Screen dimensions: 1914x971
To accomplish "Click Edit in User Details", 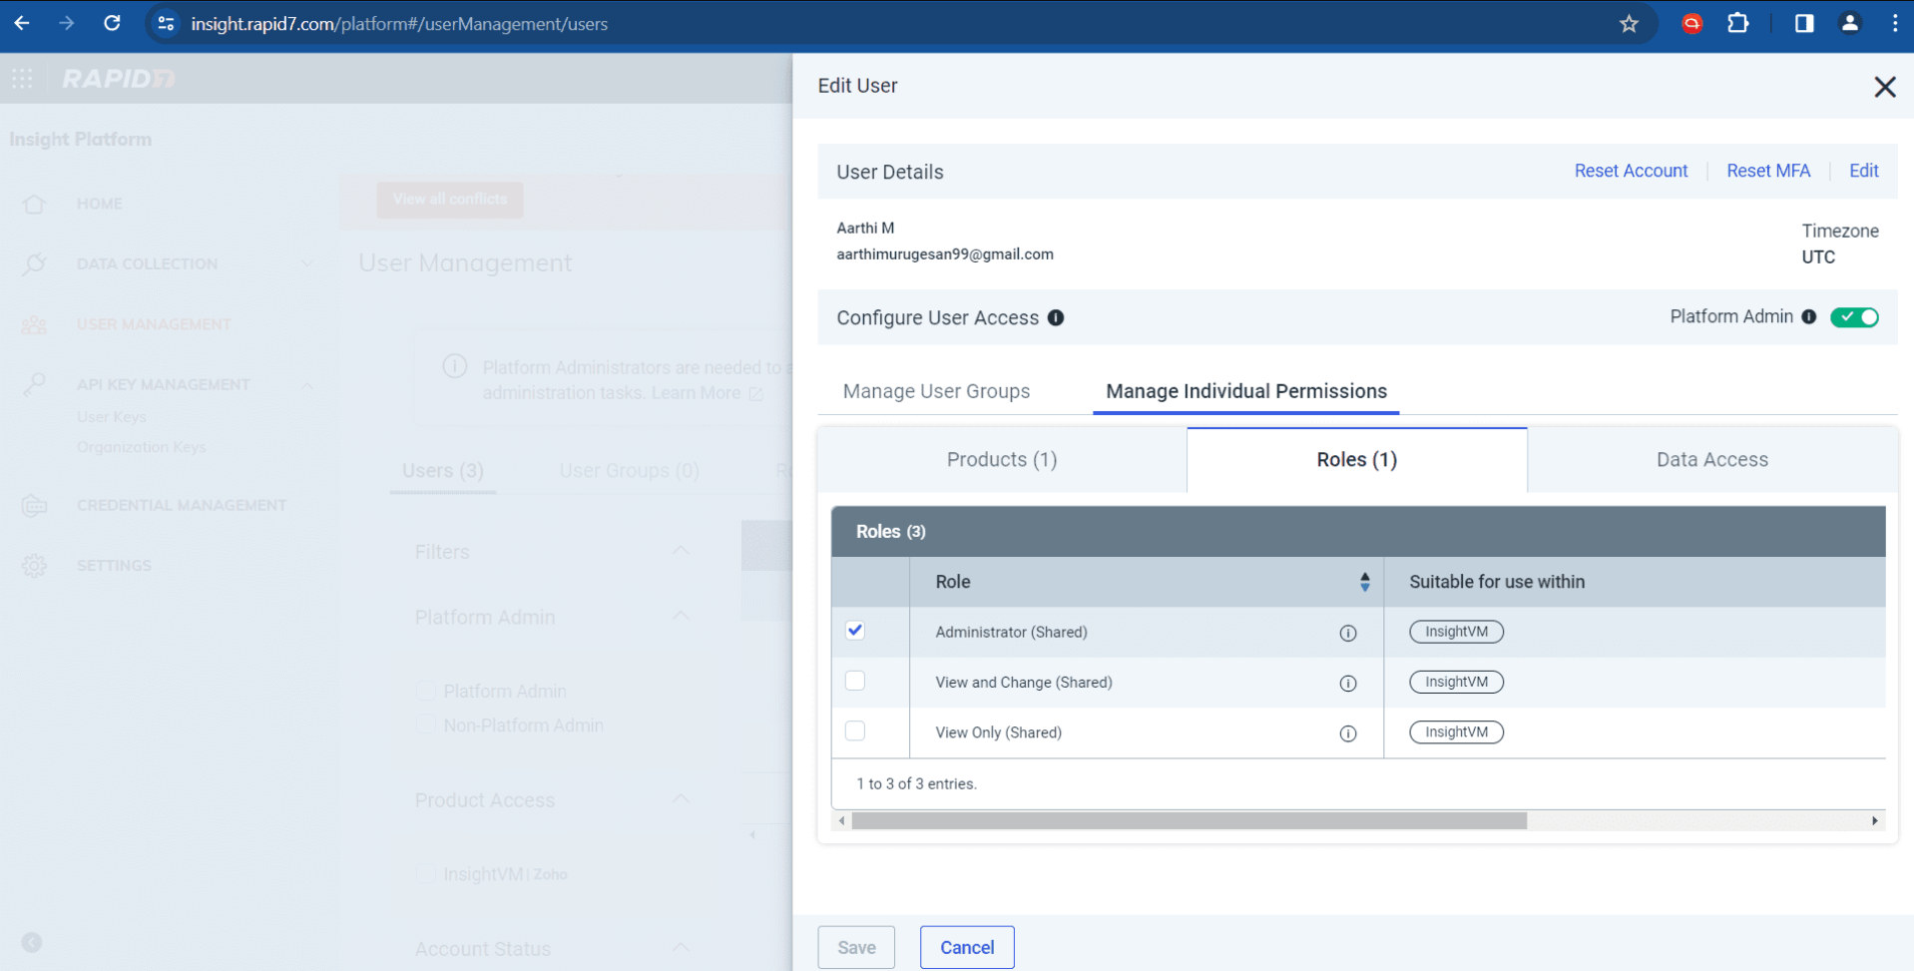I will (x=1863, y=171).
